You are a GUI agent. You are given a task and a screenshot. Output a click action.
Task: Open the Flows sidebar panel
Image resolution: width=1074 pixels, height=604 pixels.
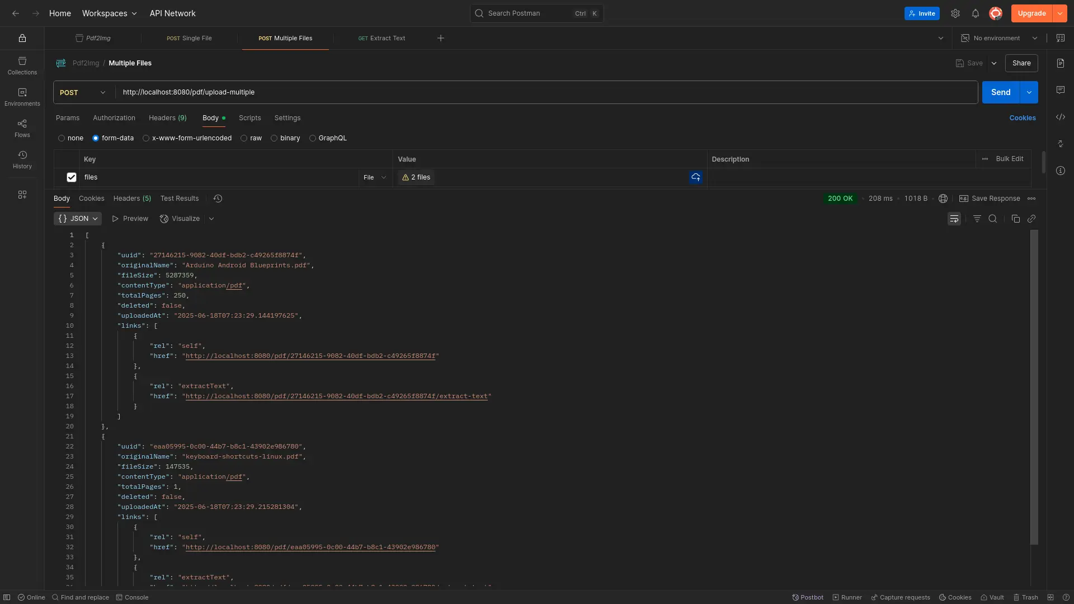coord(22,128)
